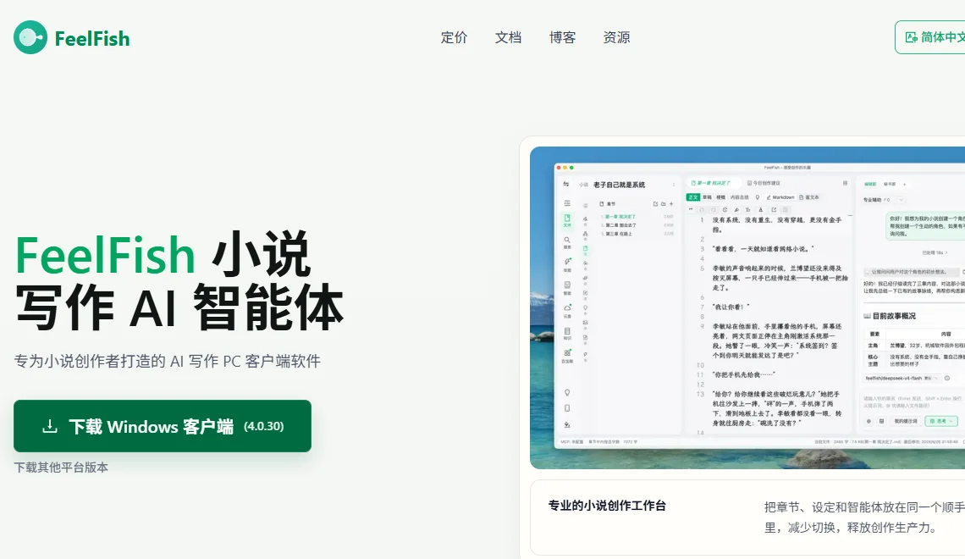Select 文件 icon in app preview sidebar
The width and height of the screenshot is (965, 559).
pyautogui.click(x=567, y=219)
